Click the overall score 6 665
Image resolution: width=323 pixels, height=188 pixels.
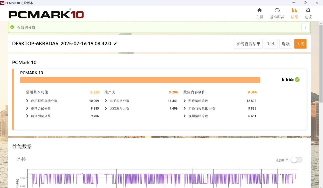[288, 80]
